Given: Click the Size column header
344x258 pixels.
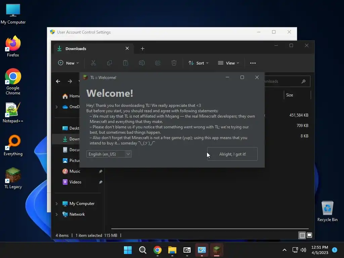Looking at the screenshot, I should click(x=298, y=95).
